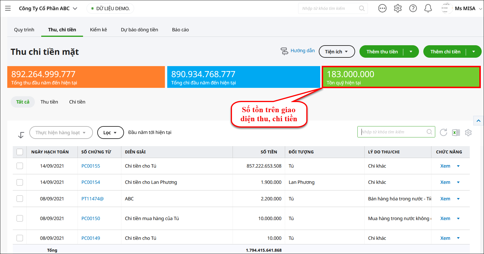Open the notifications bell
Viewport: 484px width, 254px height.
click(x=428, y=8)
